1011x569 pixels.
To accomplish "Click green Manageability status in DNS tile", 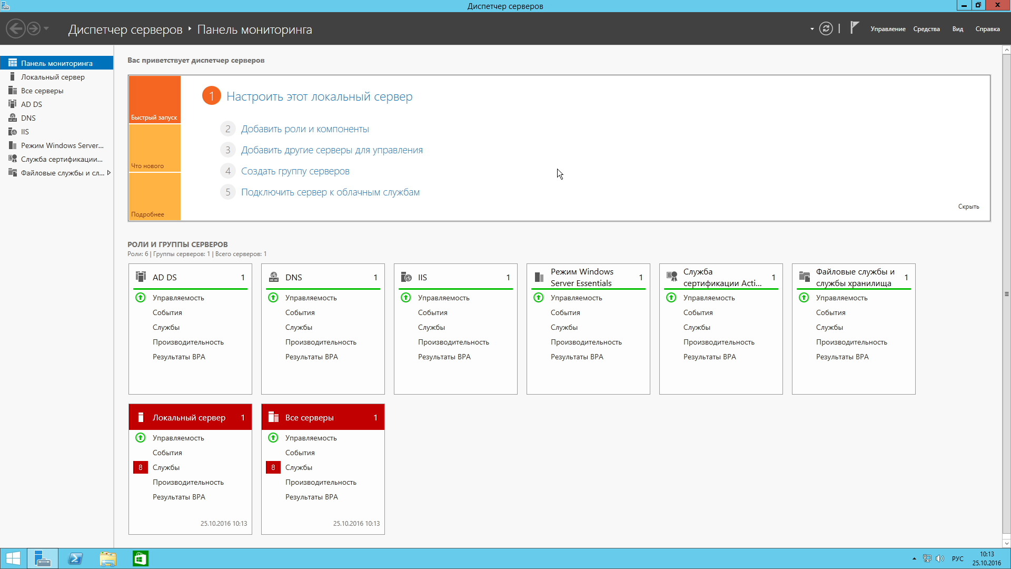I will point(273,298).
